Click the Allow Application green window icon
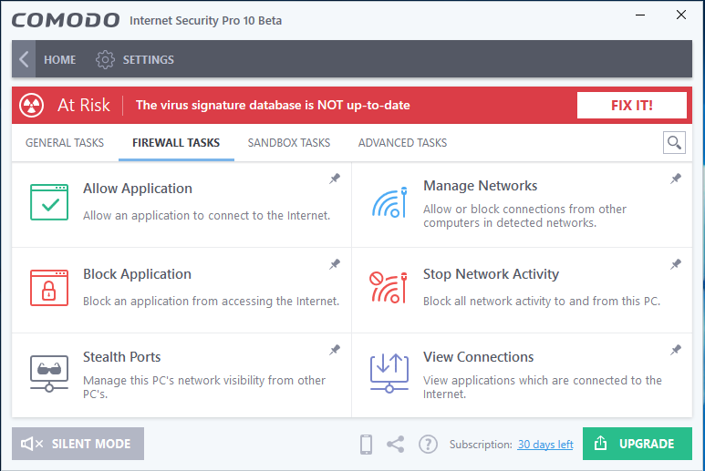This screenshot has height=471, width=705. pos(49,201)
